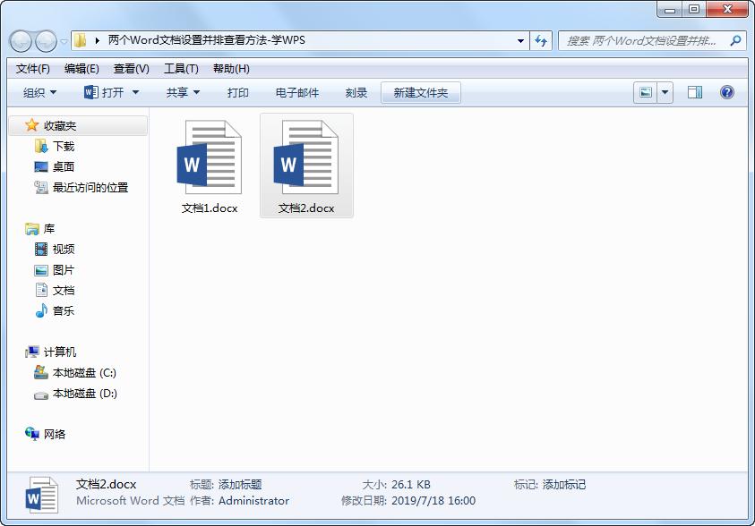
Task: Click 添加标记 to add tags
Action: point(564,485)
